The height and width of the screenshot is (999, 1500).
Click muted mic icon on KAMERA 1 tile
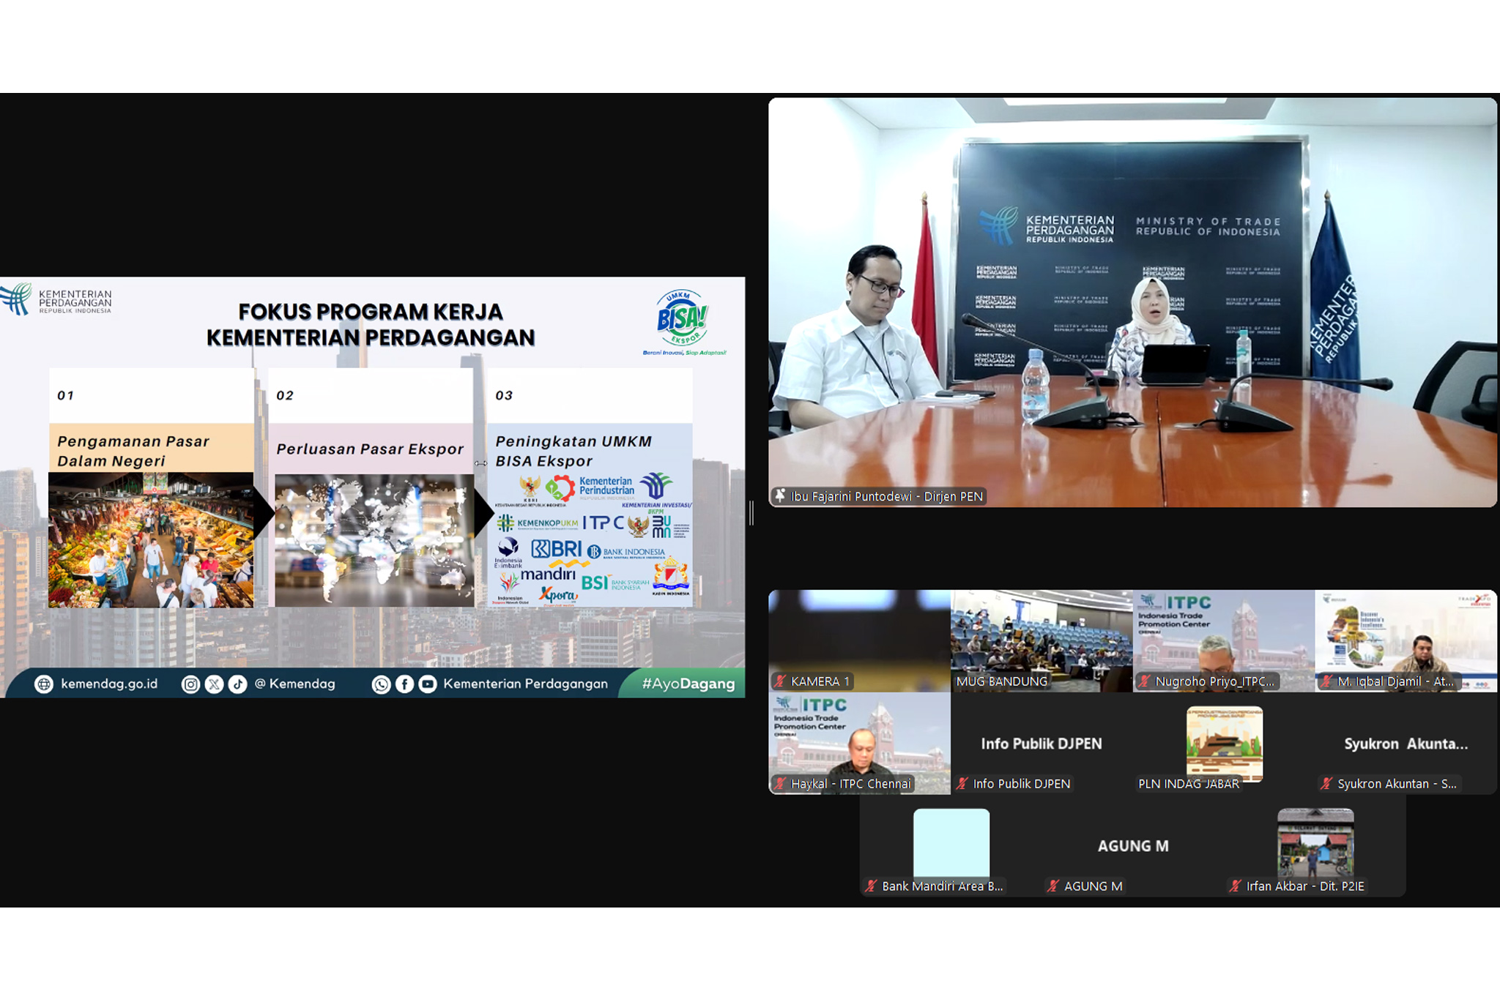click(x=781, y=681)
